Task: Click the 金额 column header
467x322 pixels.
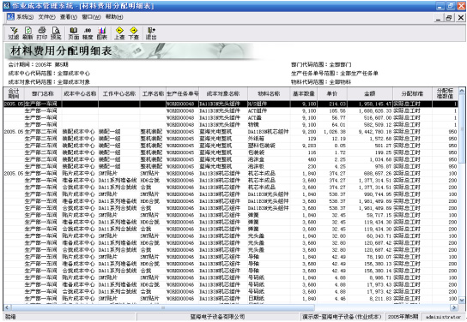Action: click(370, 93)
